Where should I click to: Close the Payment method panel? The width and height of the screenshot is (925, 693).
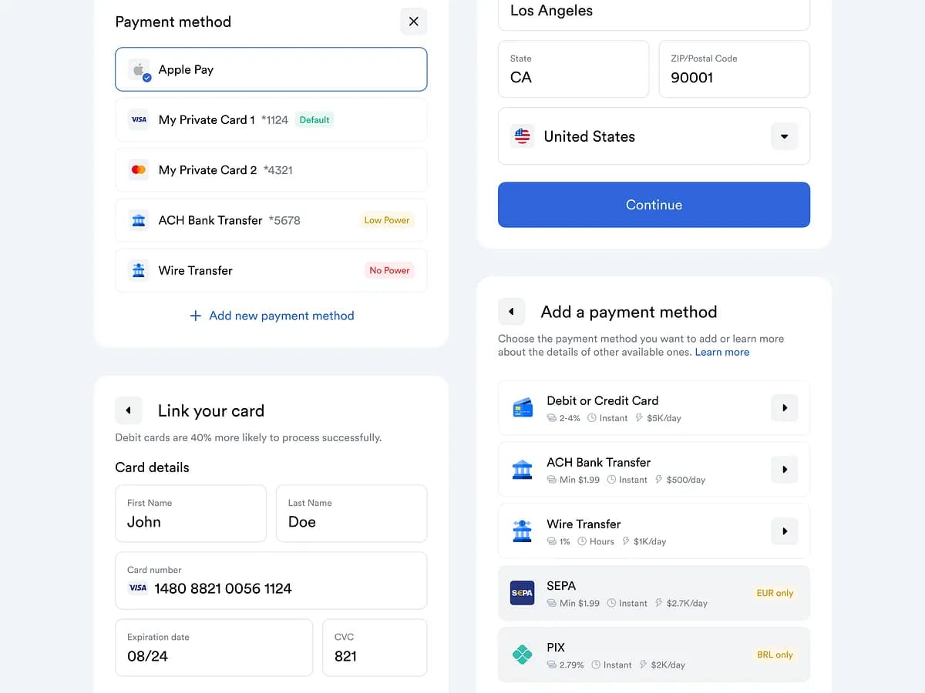[414, 22]
